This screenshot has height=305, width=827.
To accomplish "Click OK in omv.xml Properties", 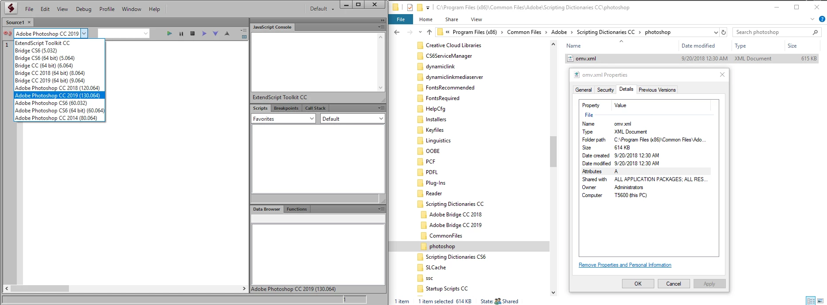I will (638, 283).
